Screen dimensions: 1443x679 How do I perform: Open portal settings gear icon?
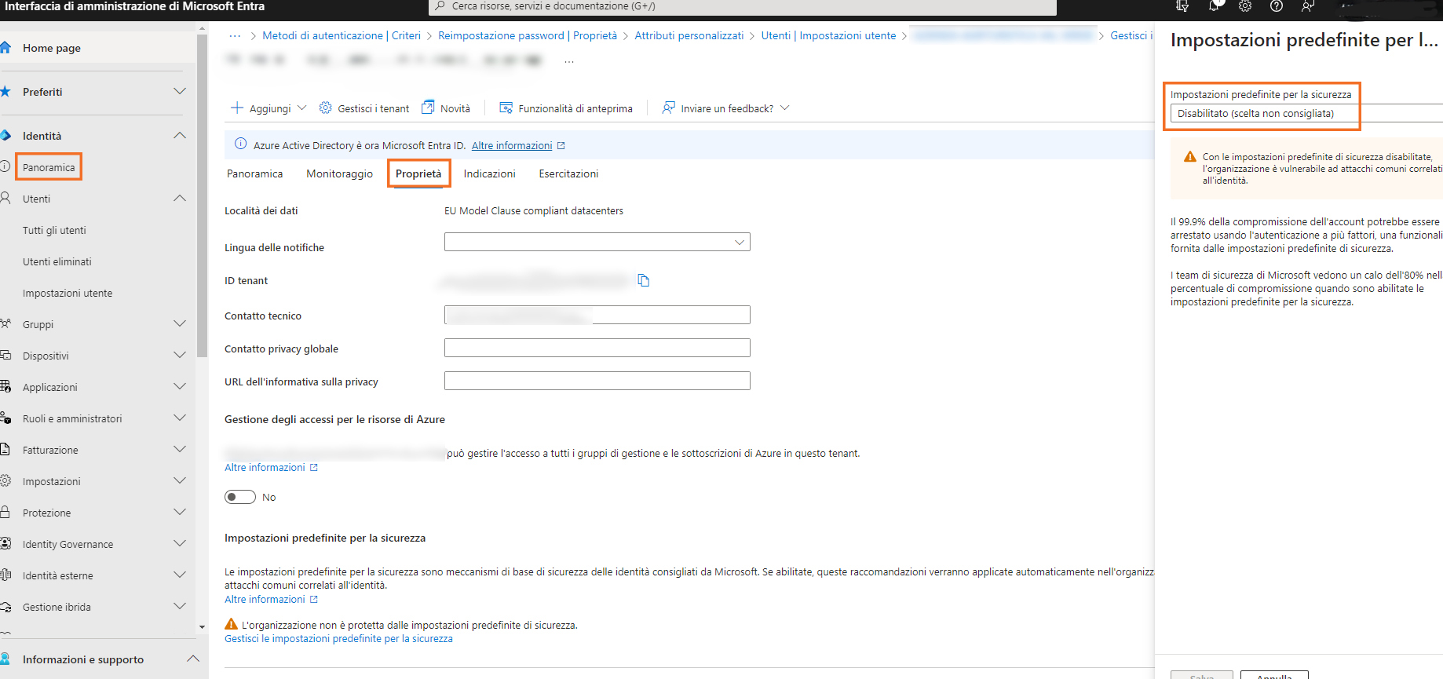1245,6
